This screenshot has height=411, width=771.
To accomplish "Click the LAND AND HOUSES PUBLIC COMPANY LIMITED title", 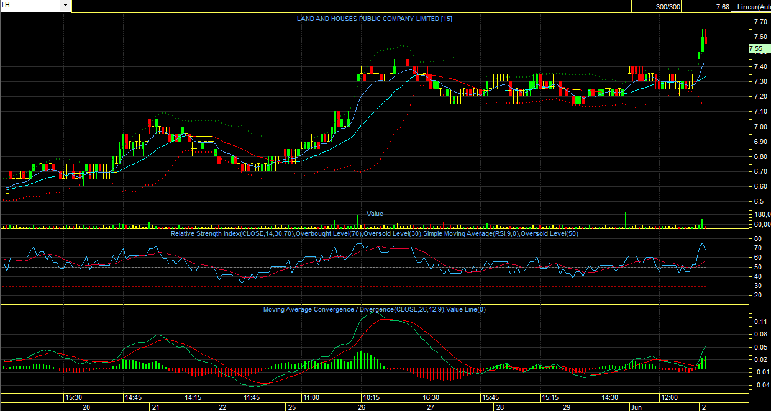I will click(x=375, y=19).
